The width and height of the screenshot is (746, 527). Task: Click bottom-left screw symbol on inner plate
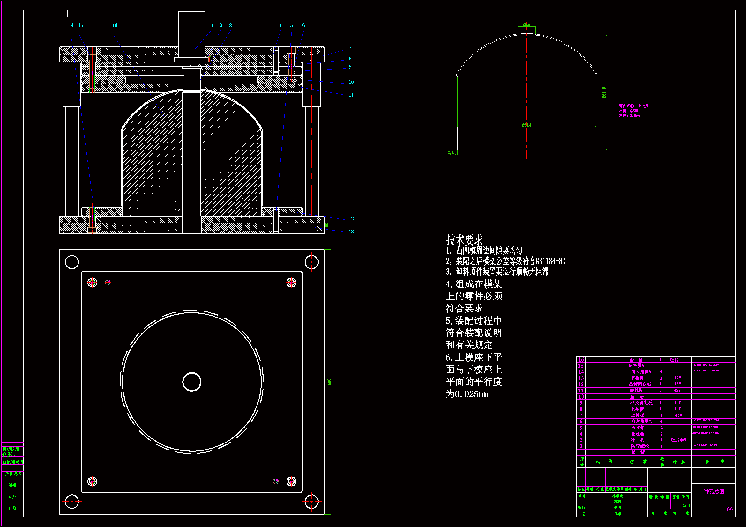pos(92,481)
